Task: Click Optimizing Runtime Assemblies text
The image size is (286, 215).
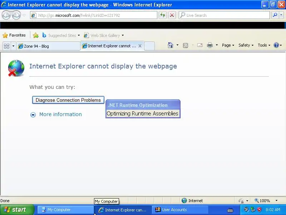Action: pyautogui.click(x=142, y=113)
